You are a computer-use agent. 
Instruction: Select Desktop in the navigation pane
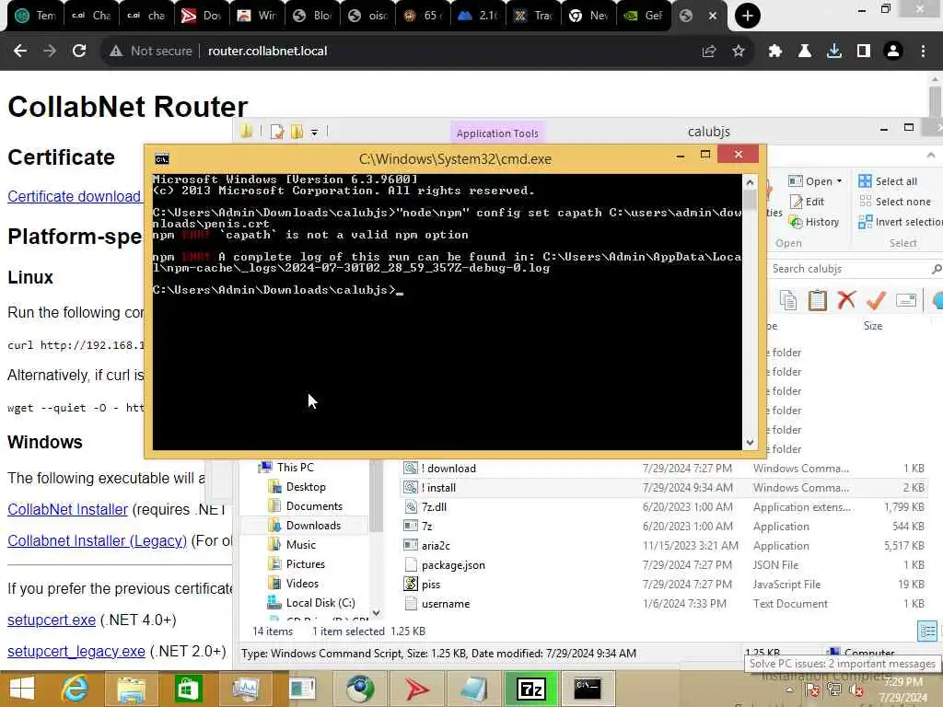297,487
